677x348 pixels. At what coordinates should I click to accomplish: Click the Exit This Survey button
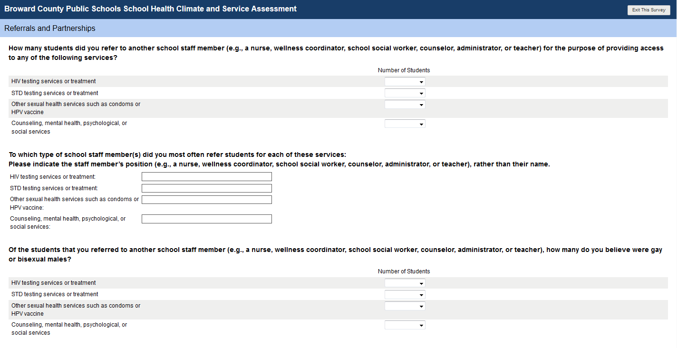pos(648,10)
